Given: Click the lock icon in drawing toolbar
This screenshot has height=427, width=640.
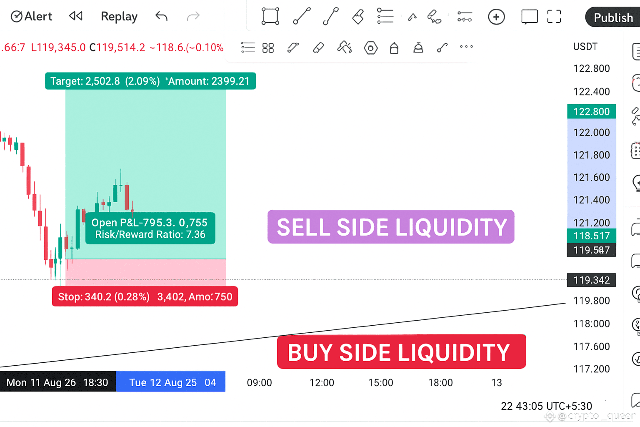Looking at the screenshot, I should click(394, 48).
